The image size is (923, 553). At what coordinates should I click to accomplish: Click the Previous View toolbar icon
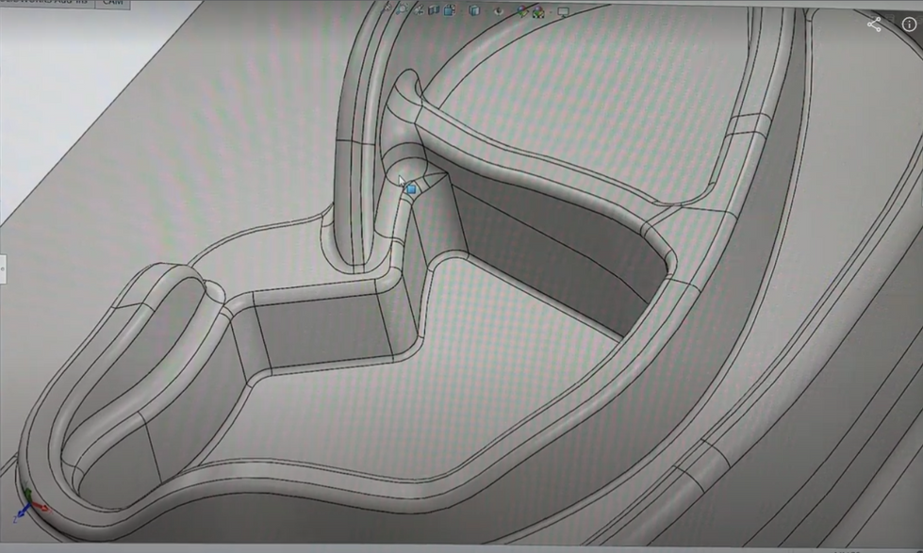419,9
